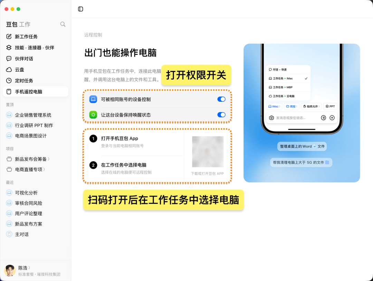Click the 打开手机豆包 App step text

click(119, 138)
